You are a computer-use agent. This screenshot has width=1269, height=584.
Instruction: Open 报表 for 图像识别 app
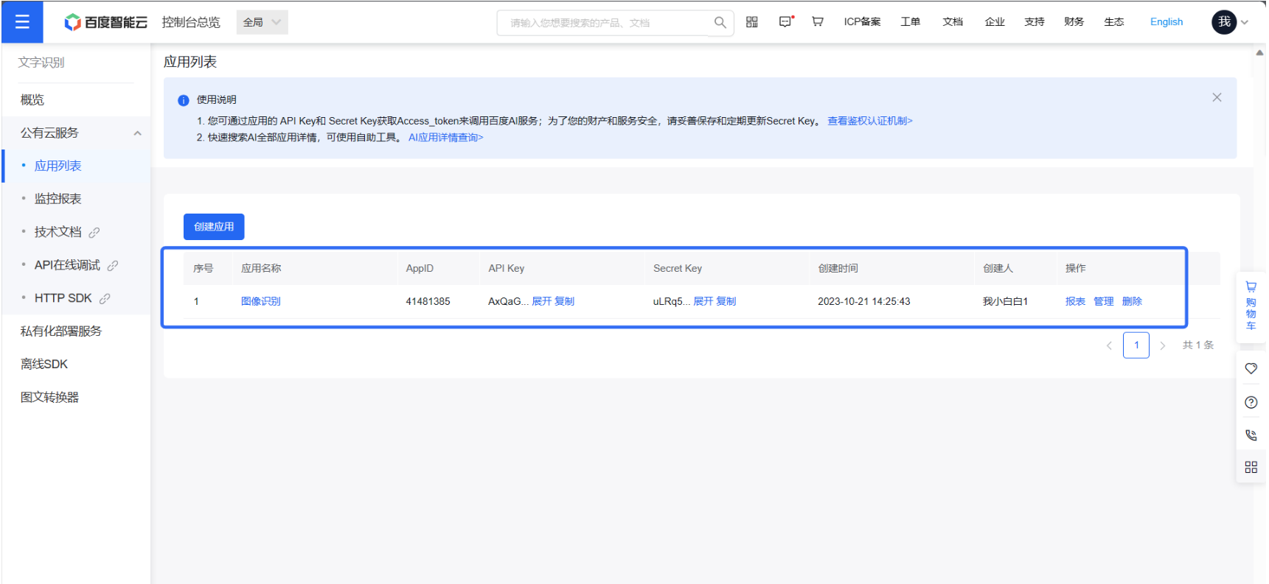click(x=1075, y=301)
